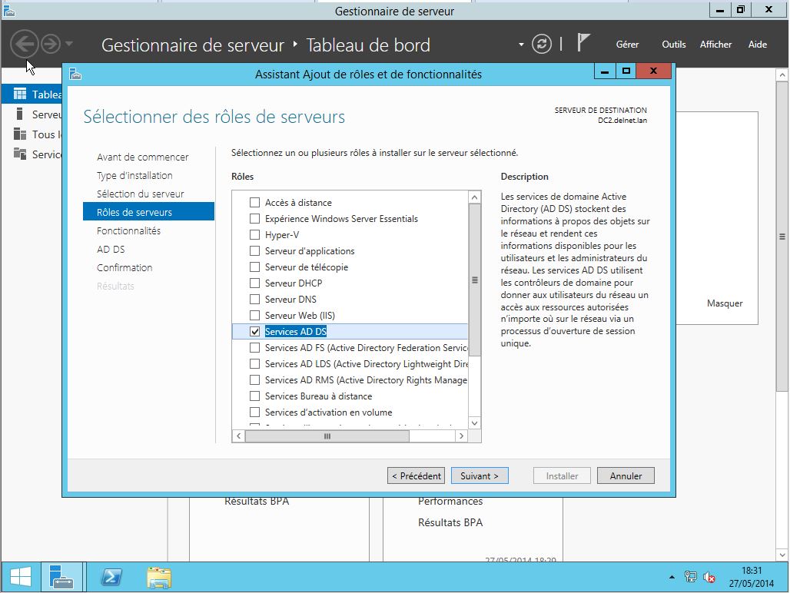
Task: Check the Serveur DNS role
Action: point(255,299)
